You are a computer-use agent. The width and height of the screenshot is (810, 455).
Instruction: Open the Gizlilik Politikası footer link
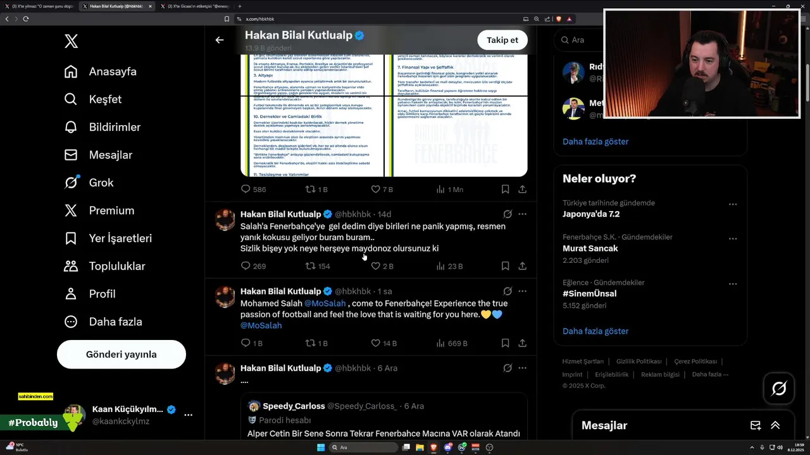[x=639, y=361]
